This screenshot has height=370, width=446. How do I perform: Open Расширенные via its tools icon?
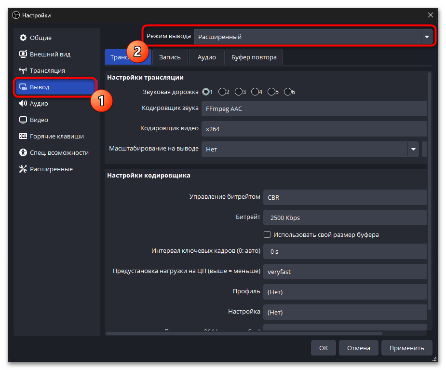(23, 169)
